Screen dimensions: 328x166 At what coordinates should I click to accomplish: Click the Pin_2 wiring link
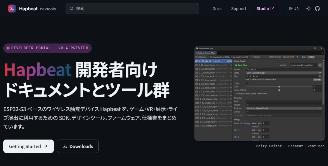(x=236, y=137)
